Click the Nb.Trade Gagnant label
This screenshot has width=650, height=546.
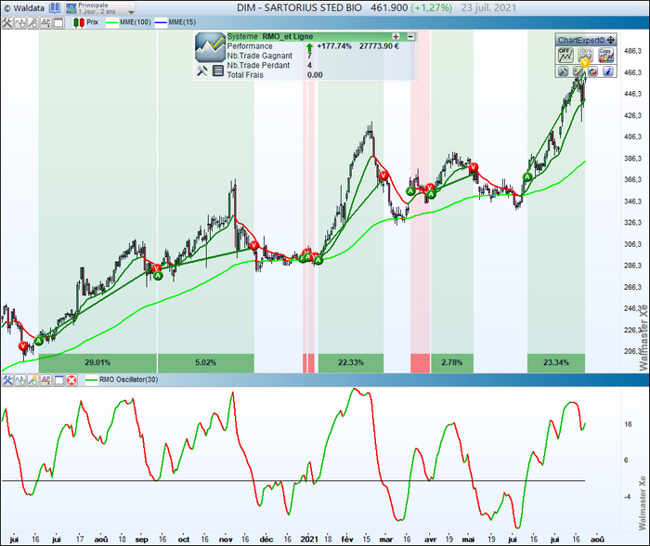coord(259,56)
